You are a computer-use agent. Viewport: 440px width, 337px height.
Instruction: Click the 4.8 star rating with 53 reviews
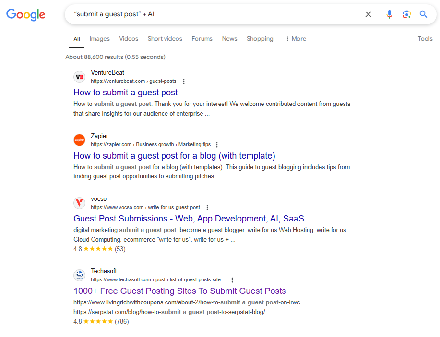pos(99,249)
